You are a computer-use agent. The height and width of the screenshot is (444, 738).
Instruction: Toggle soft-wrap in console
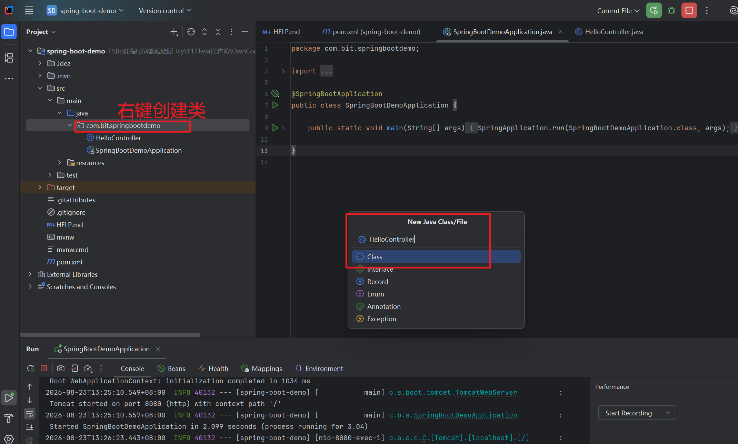tap(30, 413)
